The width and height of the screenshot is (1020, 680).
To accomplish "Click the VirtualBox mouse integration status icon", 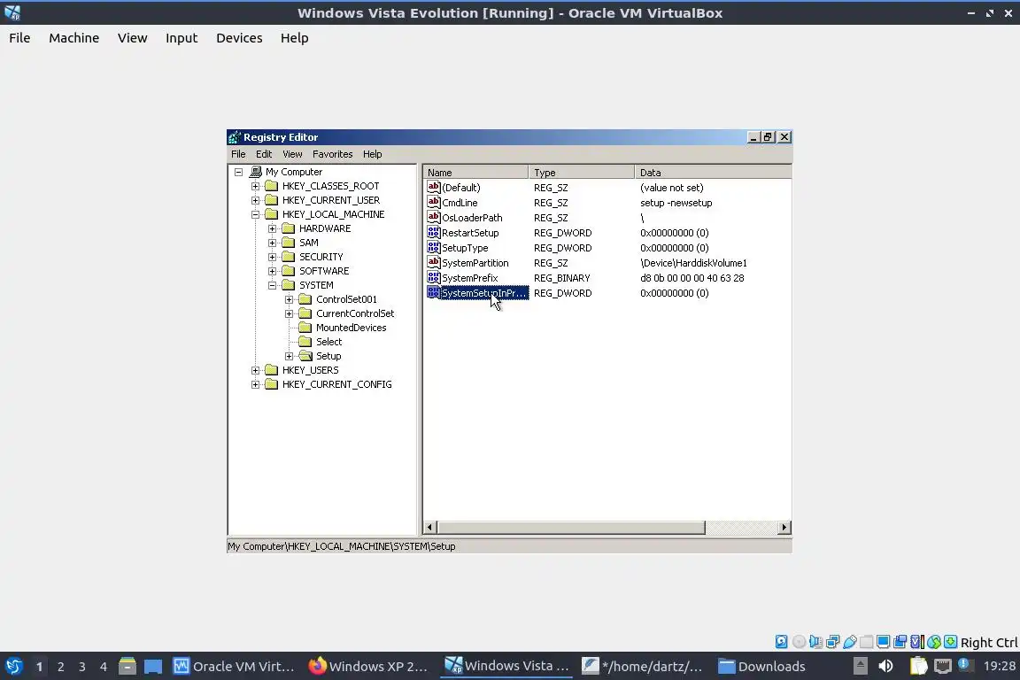I will pyautogui.click(x=934, y=642).
